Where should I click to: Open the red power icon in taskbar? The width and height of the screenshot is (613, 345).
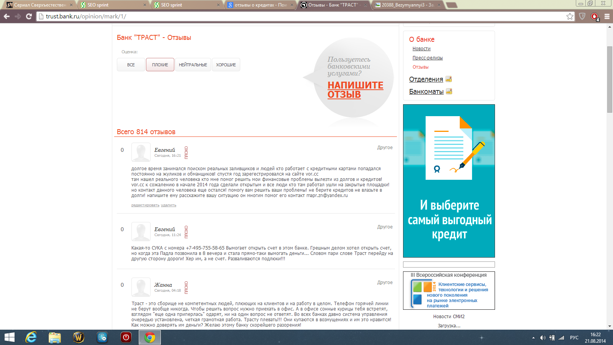click(x=126, y=337)
